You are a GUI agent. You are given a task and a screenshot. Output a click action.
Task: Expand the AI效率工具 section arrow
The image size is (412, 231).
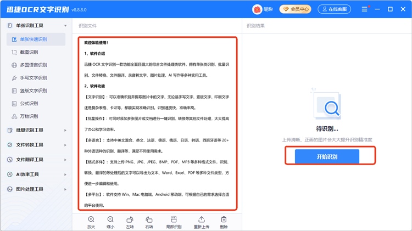(x=65, y=174)
